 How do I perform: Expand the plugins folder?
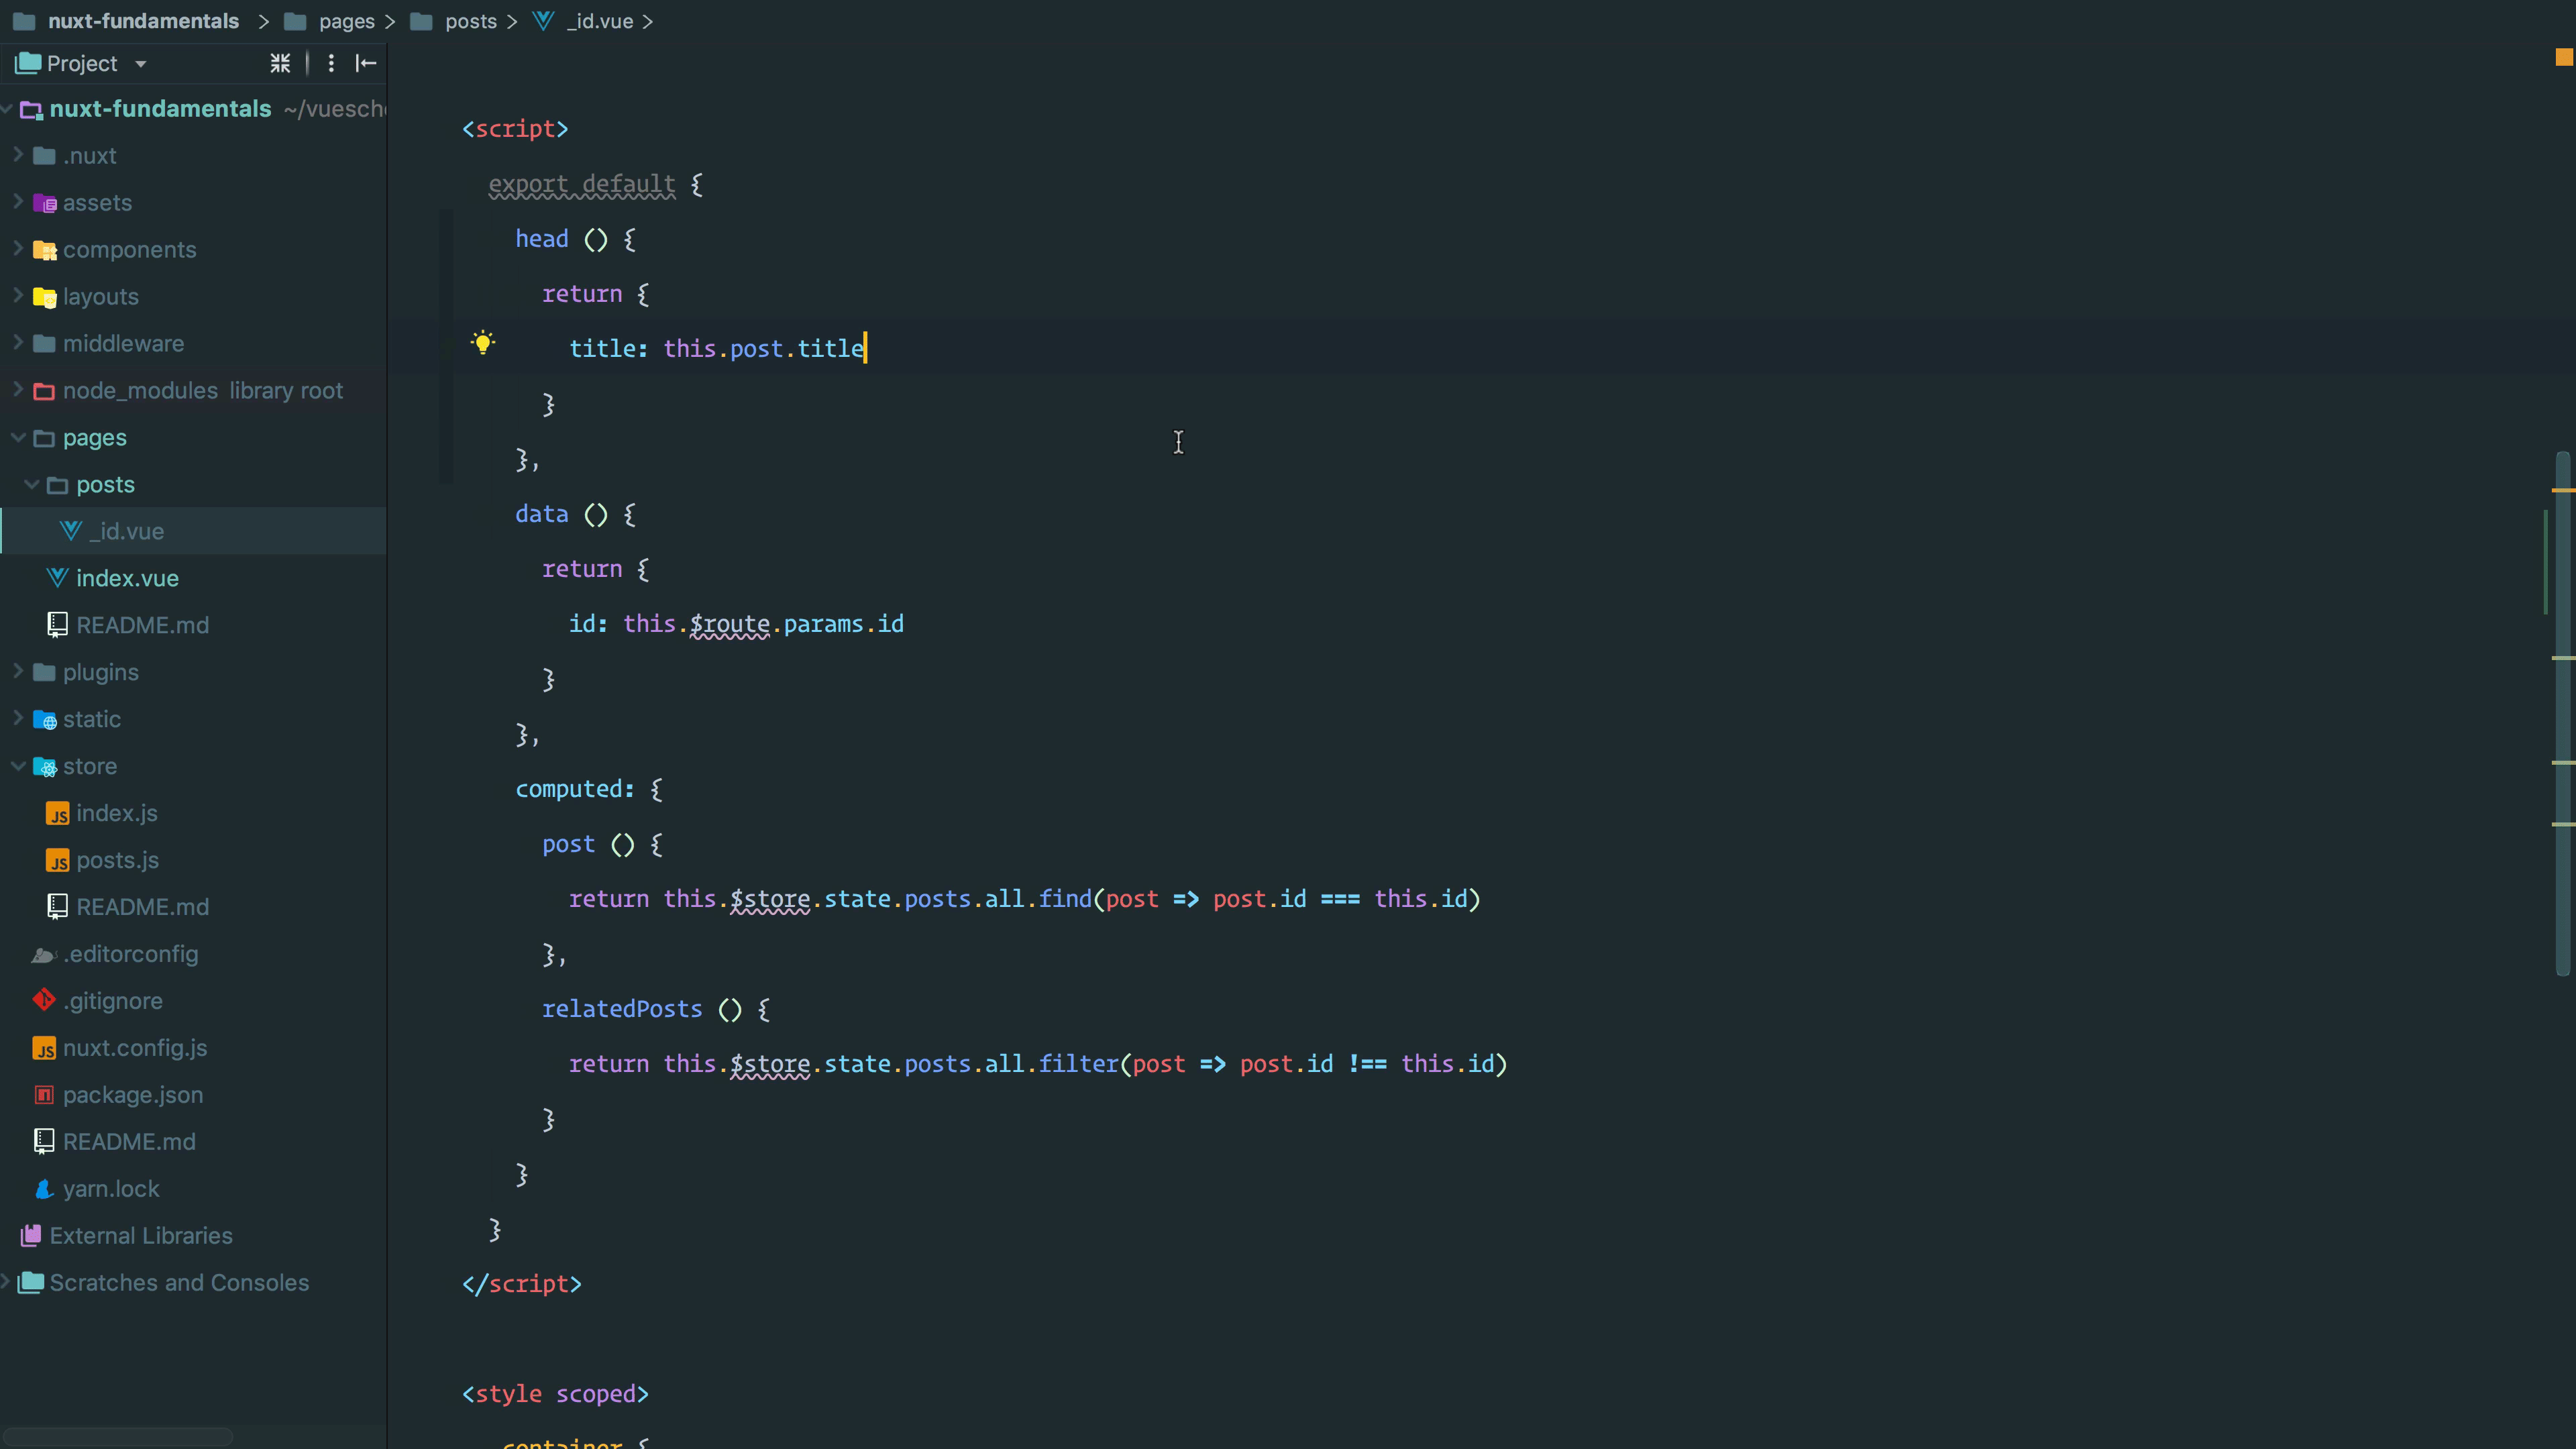pyautogui.click(x=18, y=671)
